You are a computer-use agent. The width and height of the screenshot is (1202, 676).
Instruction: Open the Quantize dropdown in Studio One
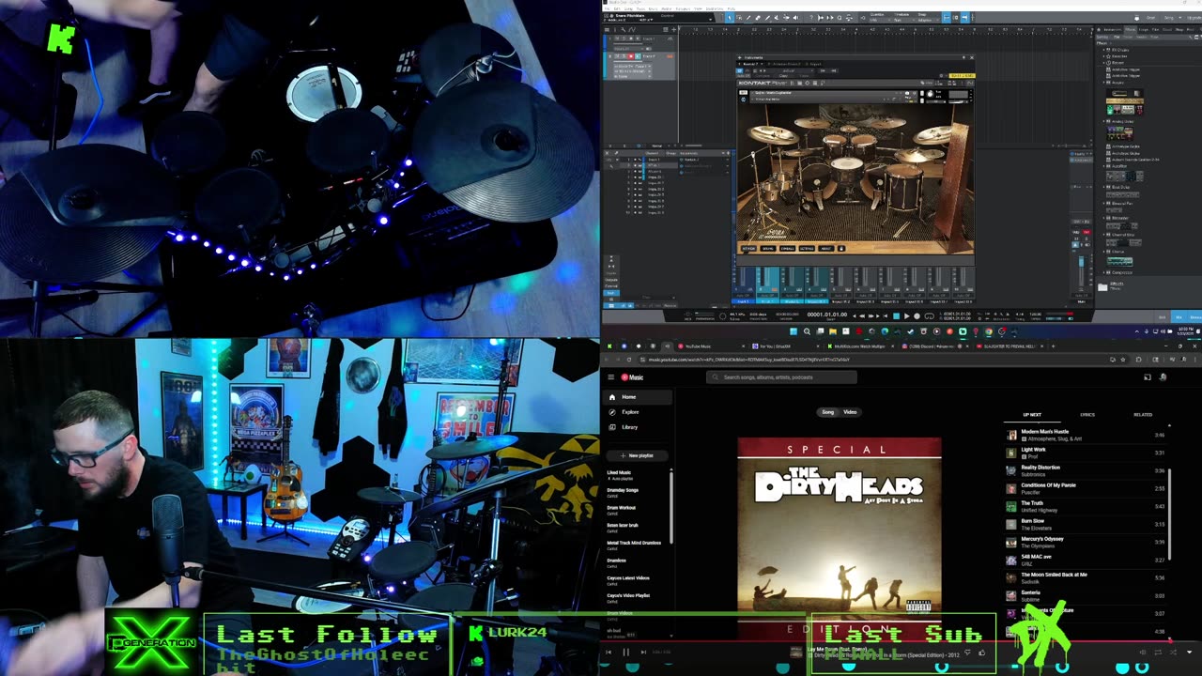tap(879, 21)
